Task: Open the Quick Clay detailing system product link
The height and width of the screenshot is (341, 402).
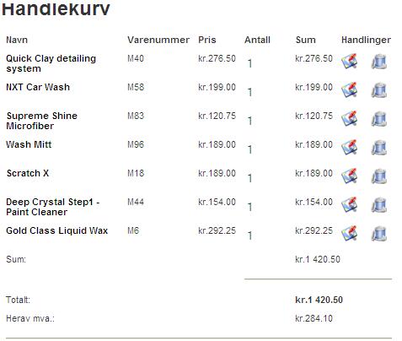Action: (51, 63)
